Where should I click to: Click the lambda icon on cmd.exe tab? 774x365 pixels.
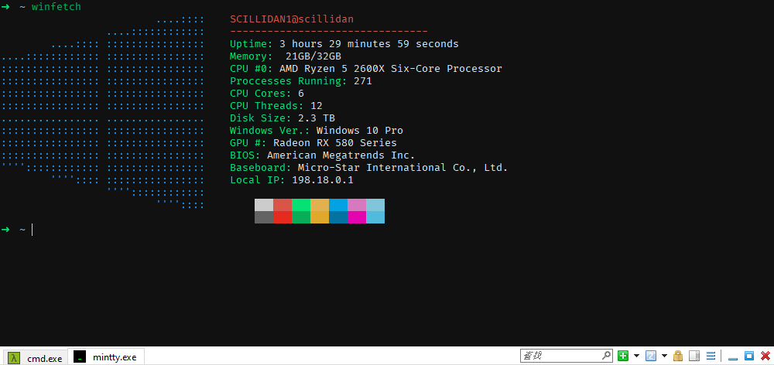click(14, 358)
